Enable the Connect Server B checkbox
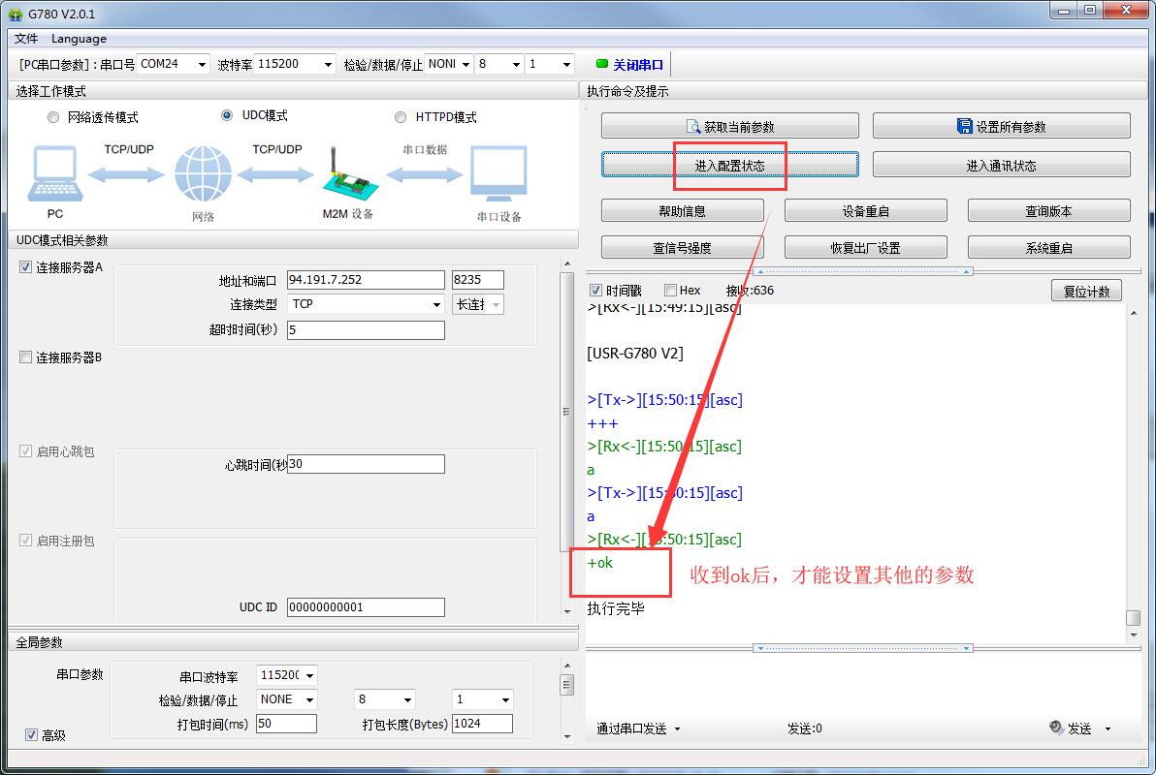Viewport: 1156px width, 775px height. pyautogui.click(x=26, y=357)
